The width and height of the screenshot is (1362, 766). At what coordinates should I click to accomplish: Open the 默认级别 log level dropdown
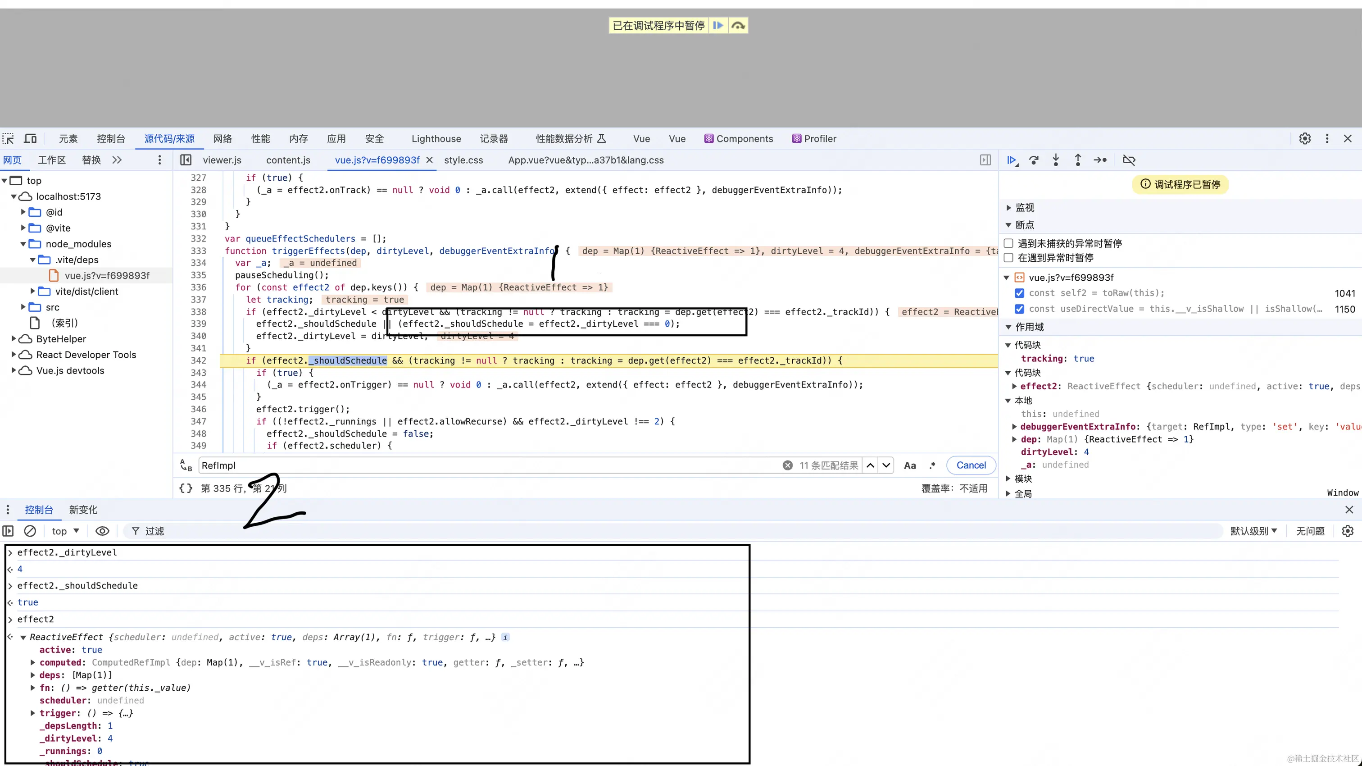[x=1253, y=531]
